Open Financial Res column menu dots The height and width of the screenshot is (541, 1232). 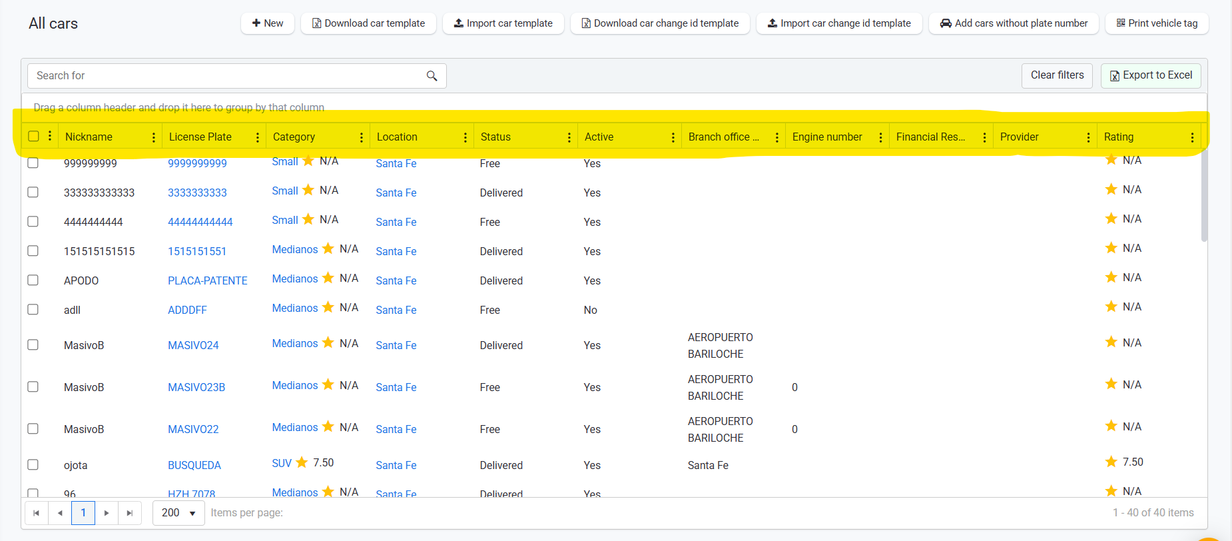coord(985,137)
